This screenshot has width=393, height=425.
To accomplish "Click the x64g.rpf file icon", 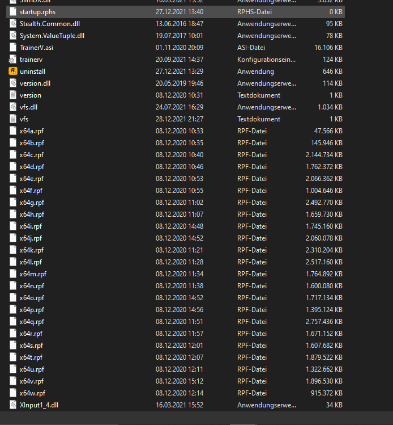I will pos(12,203).
